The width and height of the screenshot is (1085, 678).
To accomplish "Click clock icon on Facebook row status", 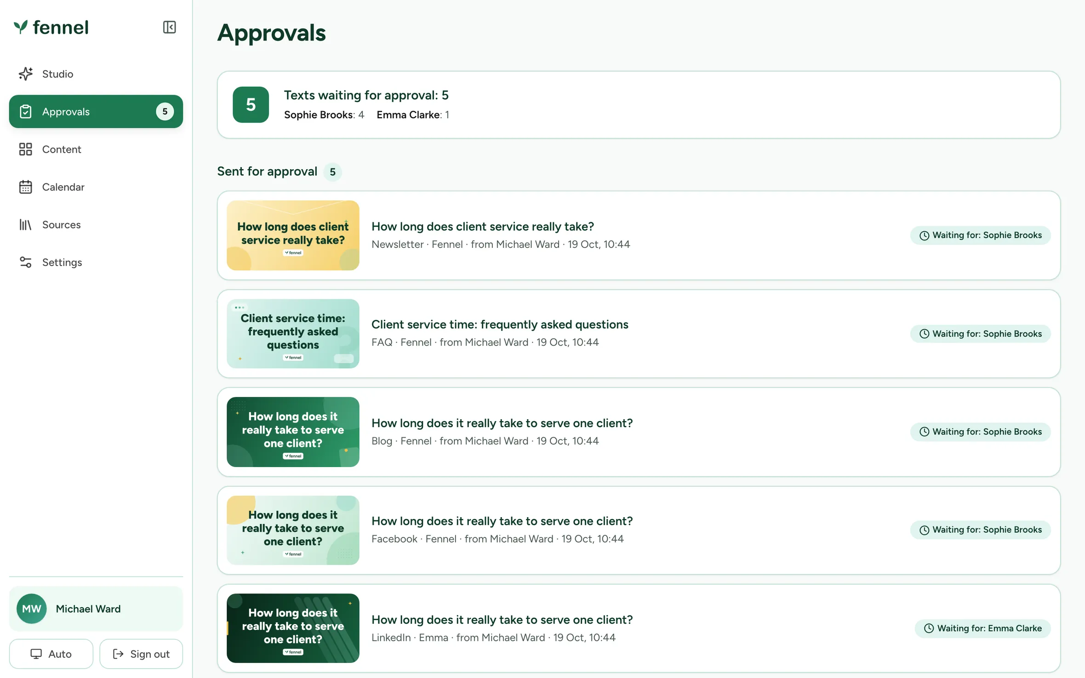I will (924, 530).
